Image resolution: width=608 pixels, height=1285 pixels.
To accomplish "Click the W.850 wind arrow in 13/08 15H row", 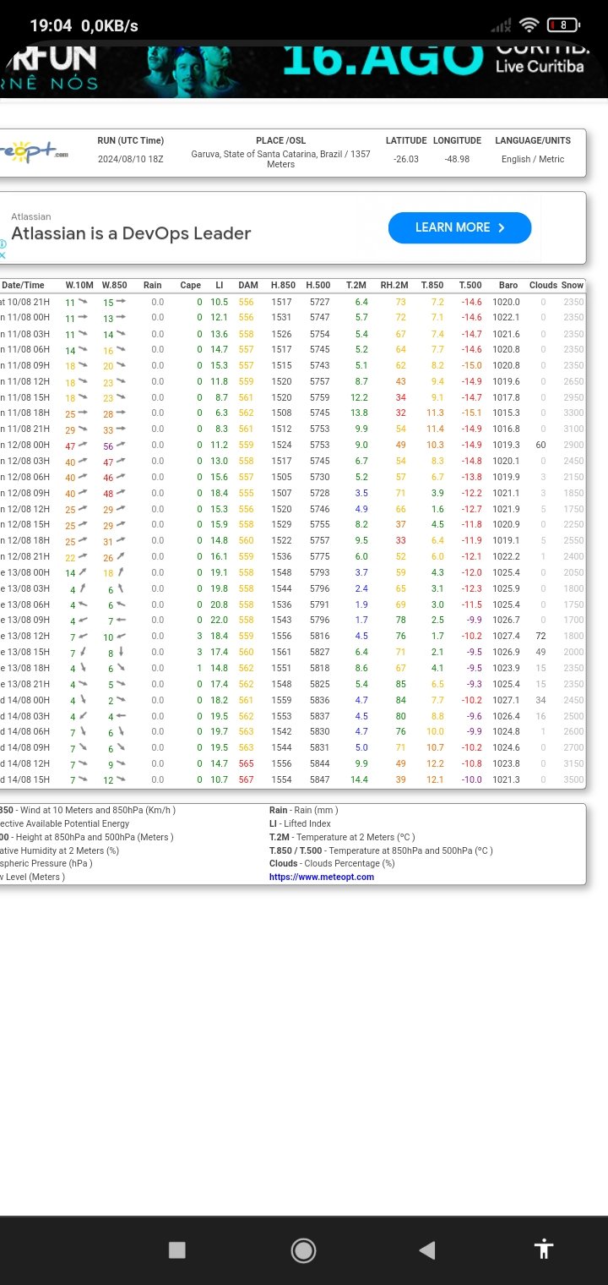I will pos(122,652).
